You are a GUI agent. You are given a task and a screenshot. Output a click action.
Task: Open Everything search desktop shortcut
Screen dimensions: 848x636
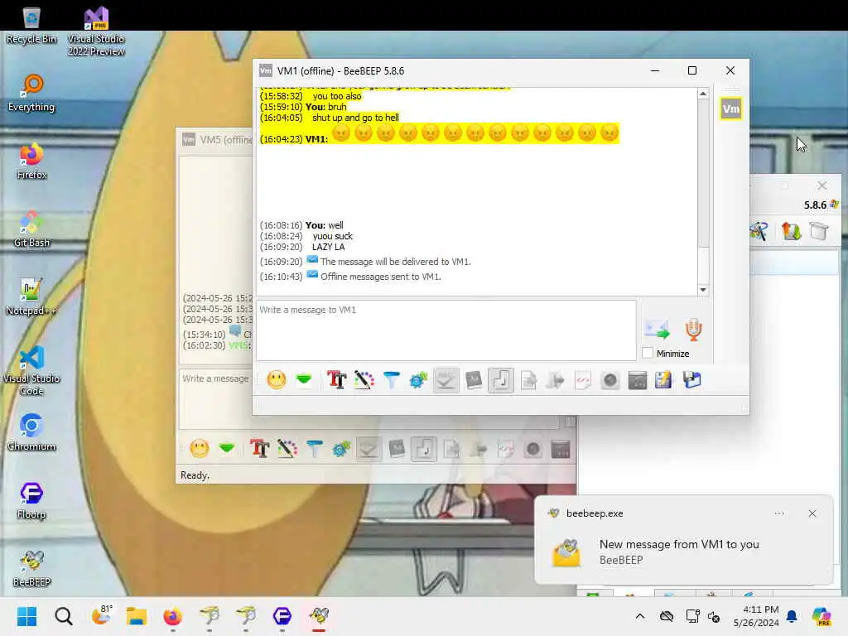click(31, 93)
